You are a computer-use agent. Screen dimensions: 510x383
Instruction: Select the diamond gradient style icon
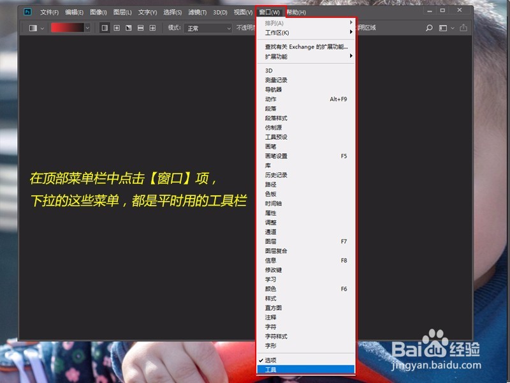[152, 28]
